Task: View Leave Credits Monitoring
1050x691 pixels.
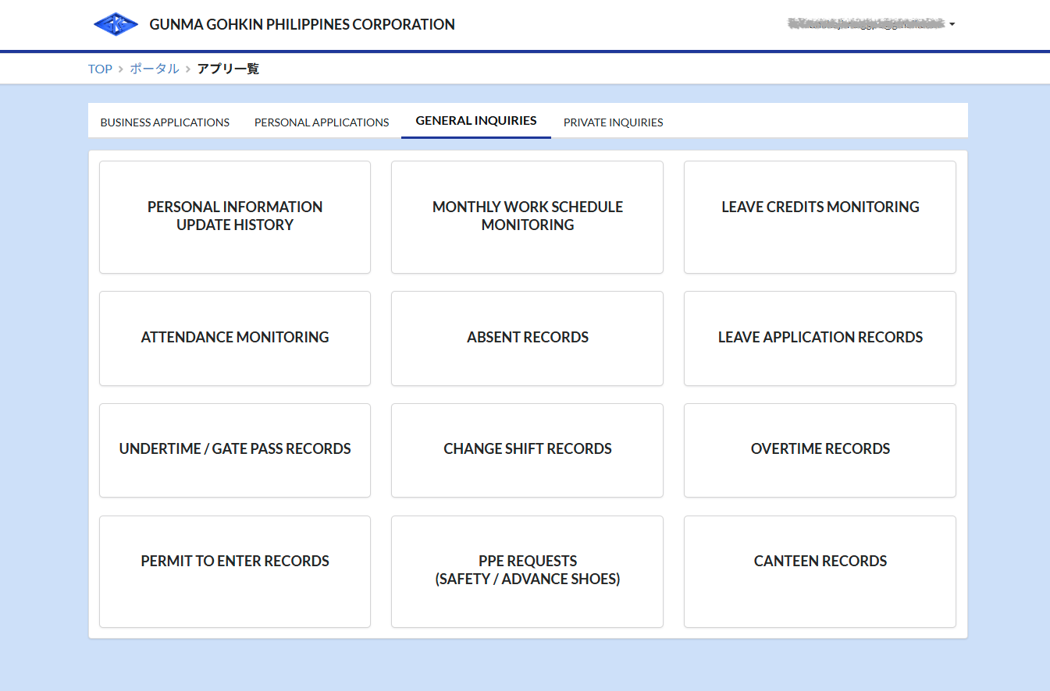Action: point(820,216)
